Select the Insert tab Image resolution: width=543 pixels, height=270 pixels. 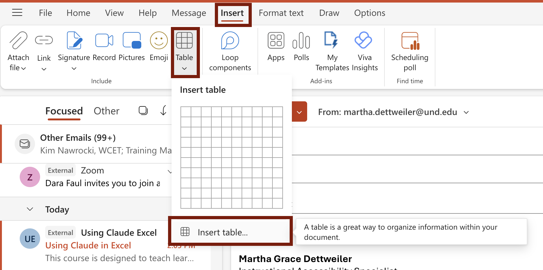click(x=232, y=13)
